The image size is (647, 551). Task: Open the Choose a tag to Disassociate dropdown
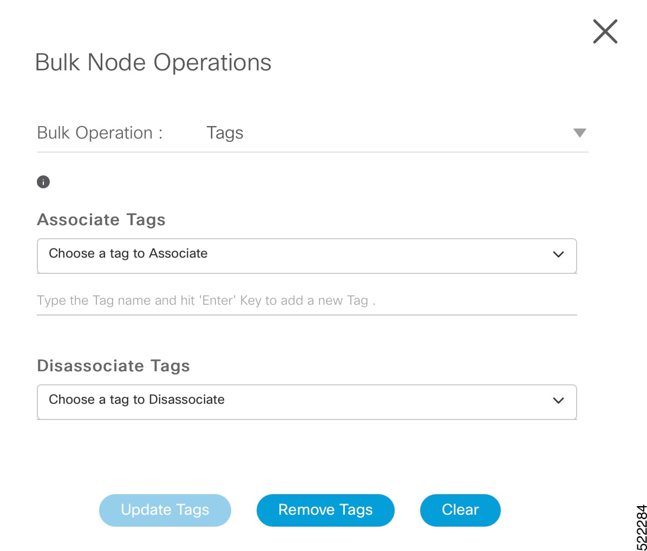(x=306, y=402)
